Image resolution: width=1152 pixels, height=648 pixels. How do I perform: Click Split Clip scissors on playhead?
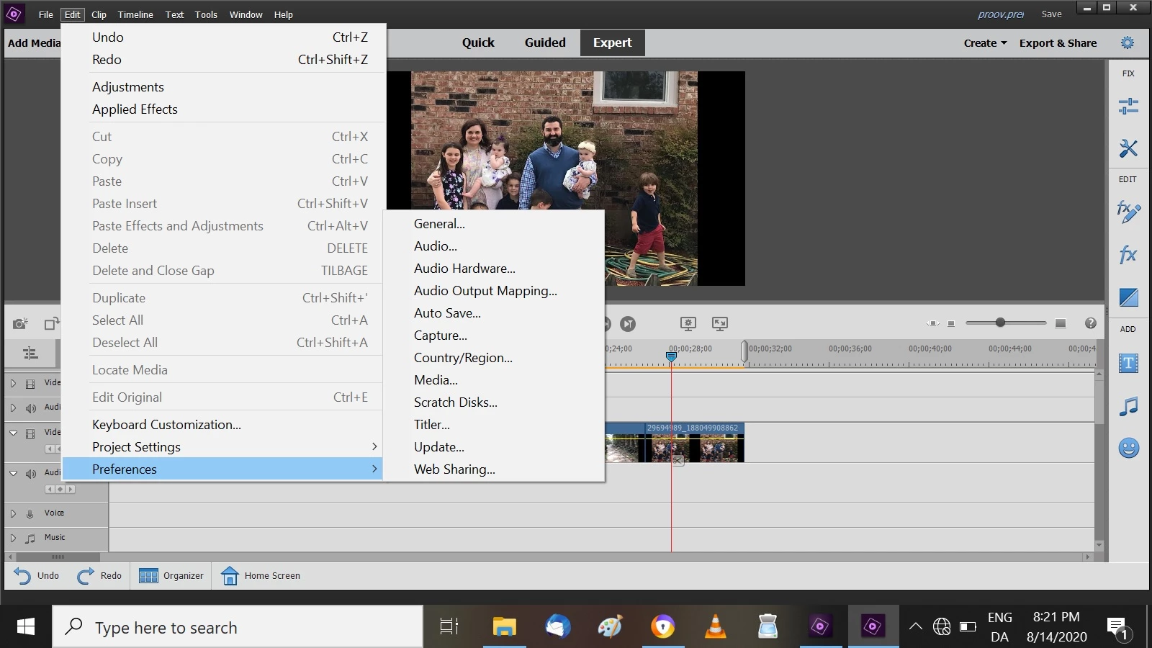click(678, 460)
